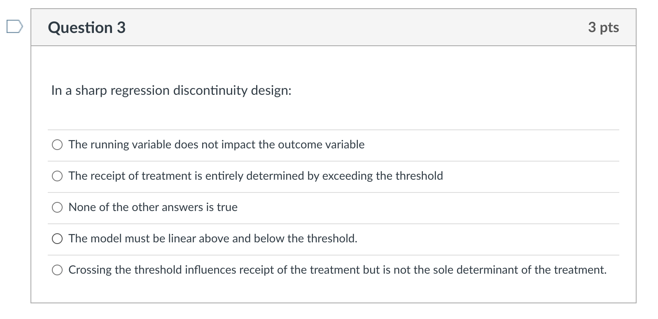Click the word 'outcome variable' in first answer

pyautogui.click(x=321, y=145)
